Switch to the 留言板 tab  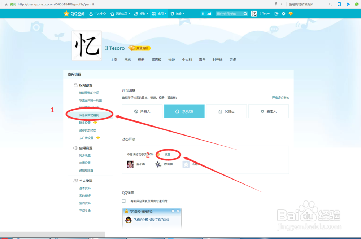coord(156,60)
